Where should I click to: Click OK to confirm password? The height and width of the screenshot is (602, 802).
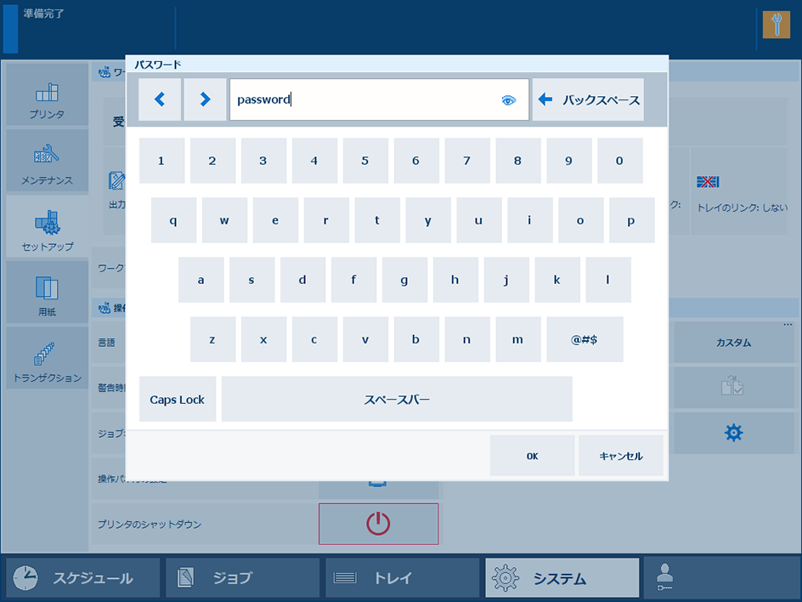[533, 456]
